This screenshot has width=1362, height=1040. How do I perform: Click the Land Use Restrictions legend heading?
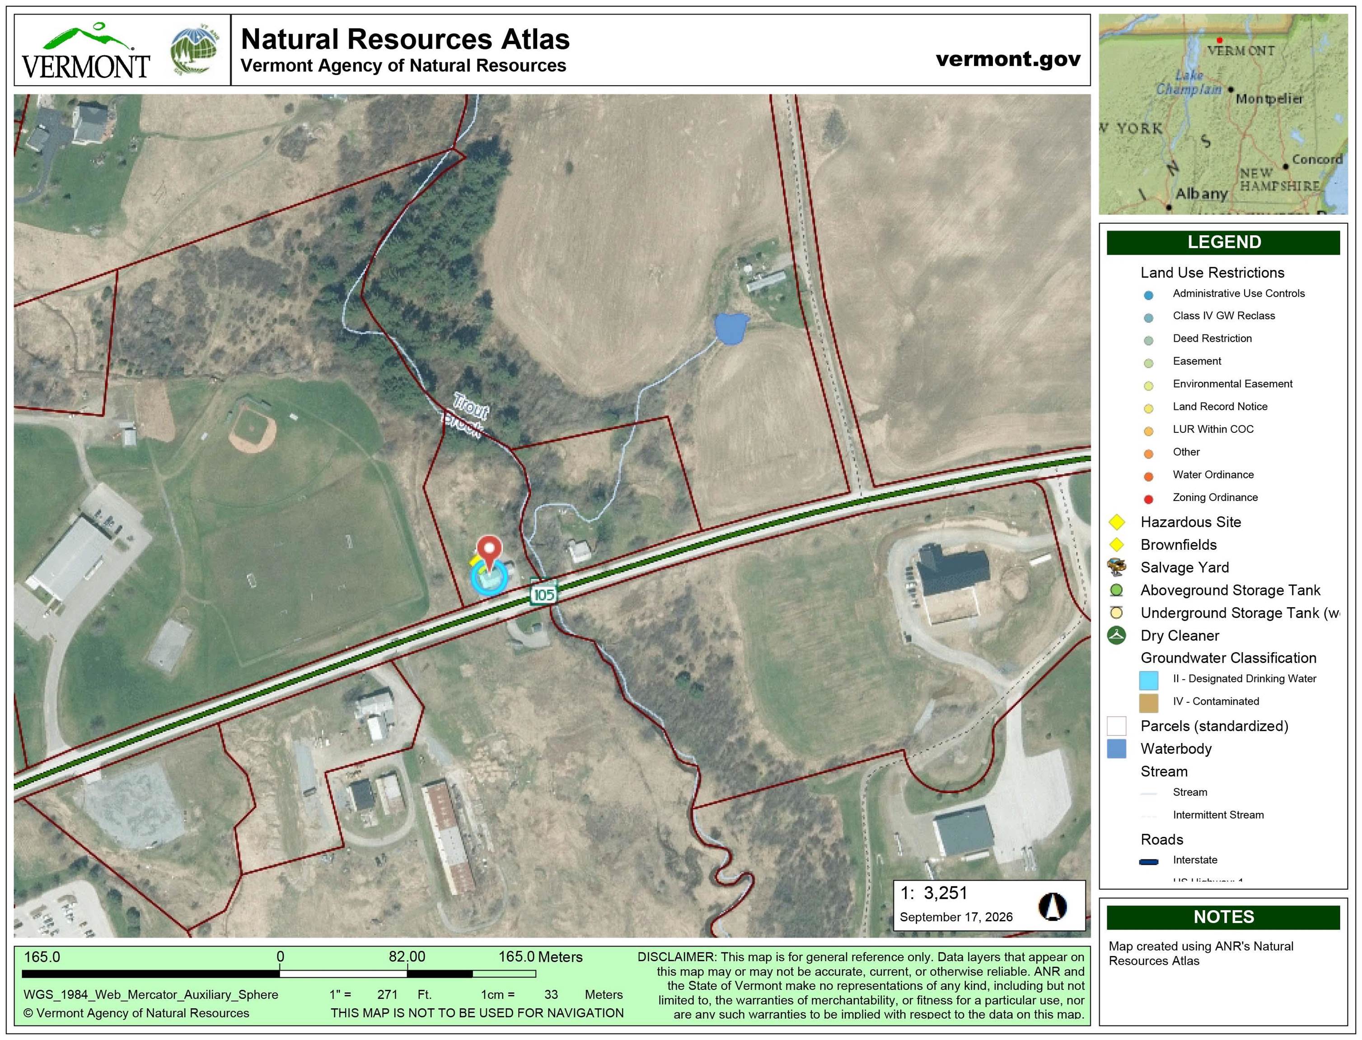click(x=1212, y=273)
